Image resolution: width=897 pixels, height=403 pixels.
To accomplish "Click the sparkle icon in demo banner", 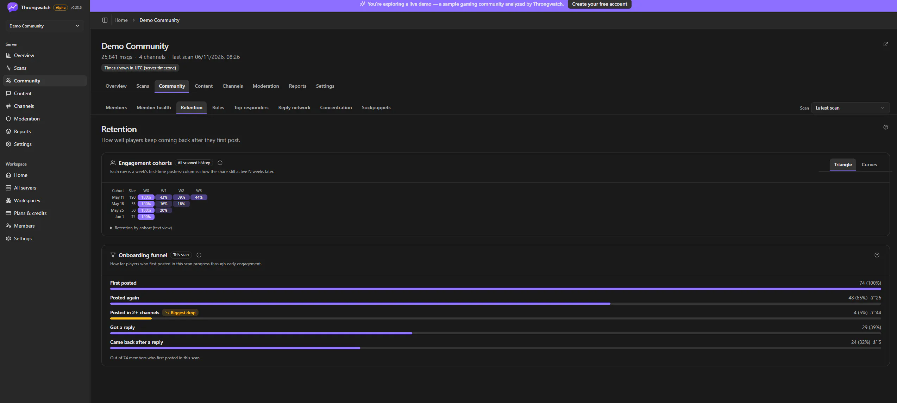I will tap(363, 4).
